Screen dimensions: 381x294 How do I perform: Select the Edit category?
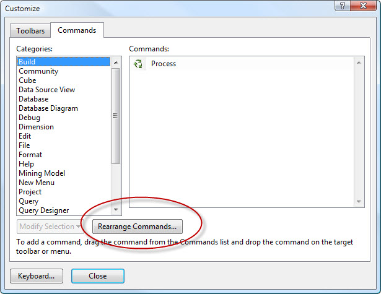pos(64,136)
